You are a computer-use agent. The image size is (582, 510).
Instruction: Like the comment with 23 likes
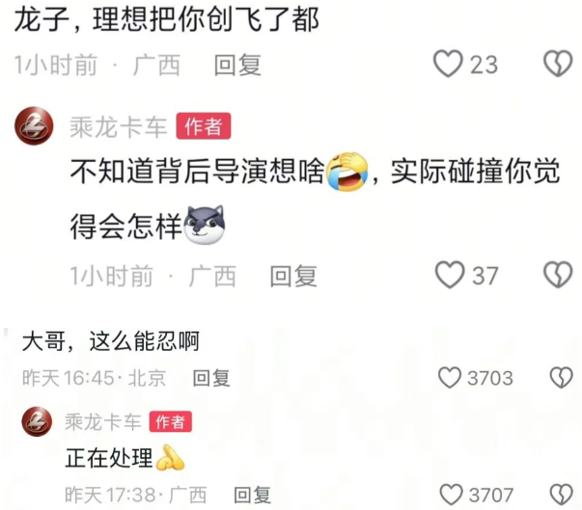449,64
